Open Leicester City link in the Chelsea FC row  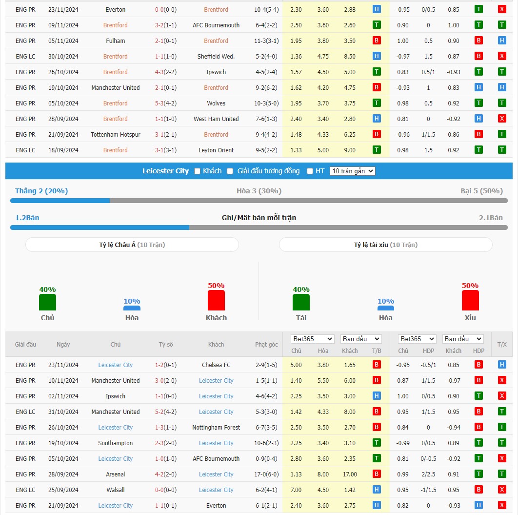[115, 365]
